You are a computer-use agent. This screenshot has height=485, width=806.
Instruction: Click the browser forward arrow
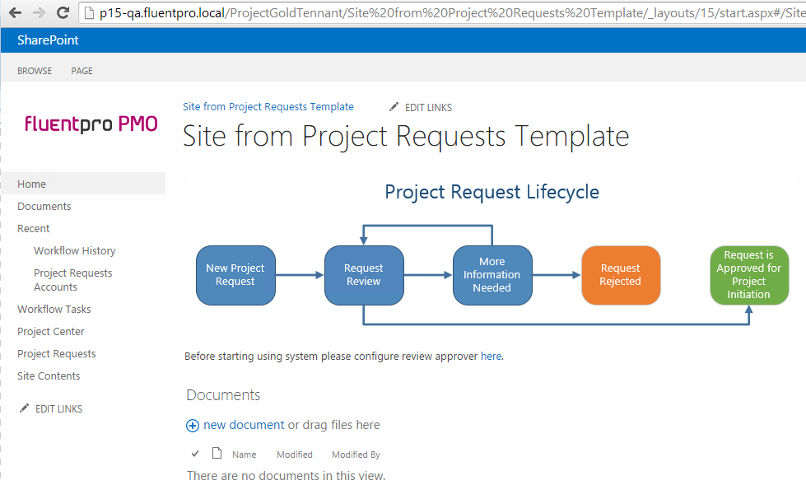click(39, 13)
